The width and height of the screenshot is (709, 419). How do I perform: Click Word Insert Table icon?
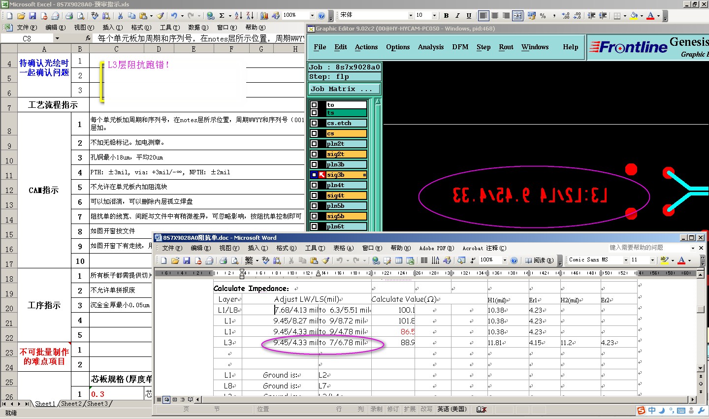[398, 260]
